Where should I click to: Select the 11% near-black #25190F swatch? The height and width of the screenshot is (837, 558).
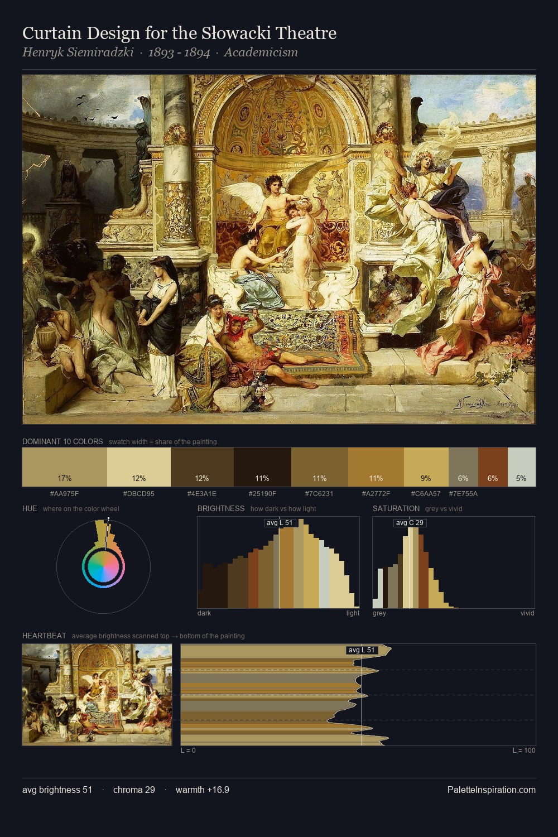pos(262,466)
